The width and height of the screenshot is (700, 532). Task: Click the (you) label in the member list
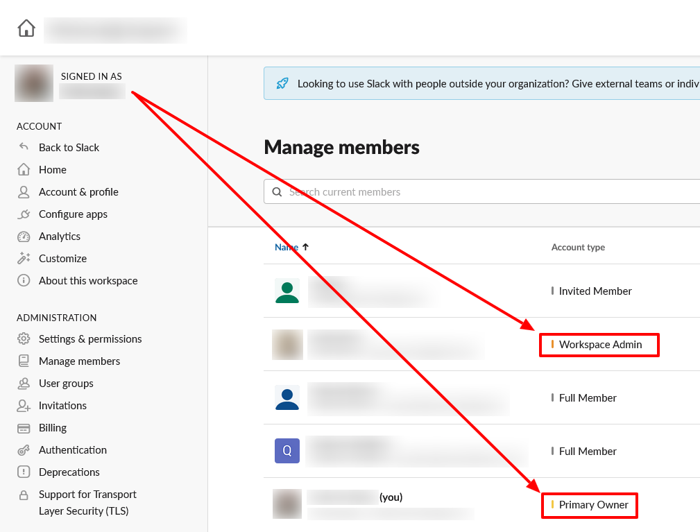coord(391,497)
